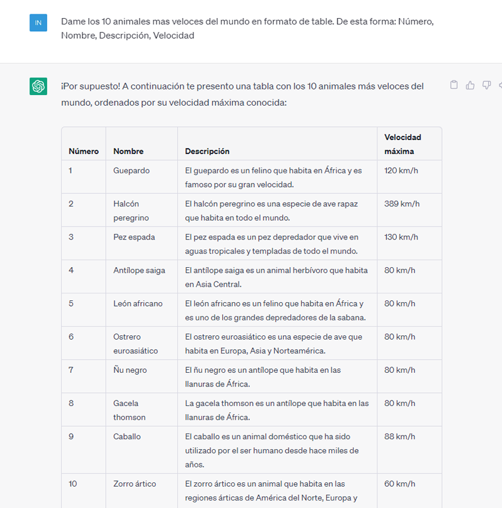
Task: Click the blue IN user avatar
Action: coord(38,23)
